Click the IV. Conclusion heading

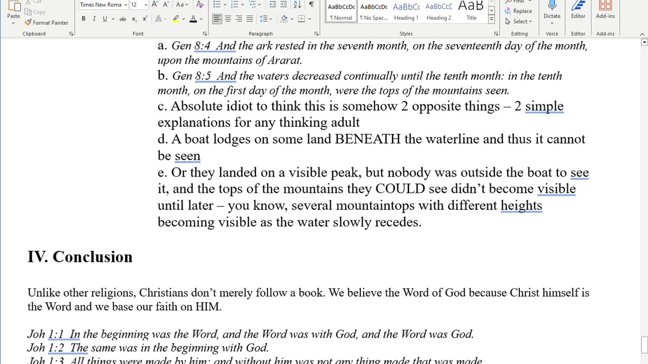80,257
